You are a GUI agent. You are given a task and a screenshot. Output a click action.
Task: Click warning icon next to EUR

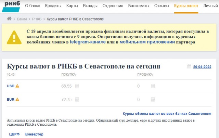coord(17,99)
